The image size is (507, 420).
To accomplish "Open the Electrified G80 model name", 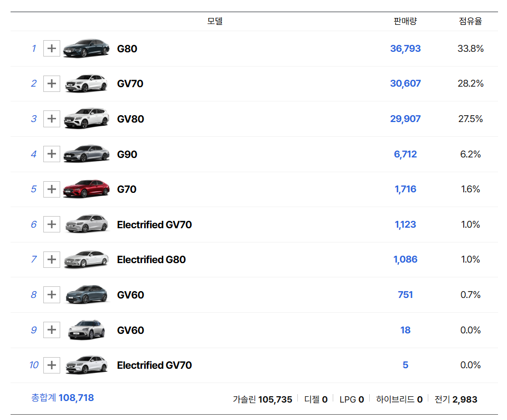I will (x=152, y=259).
